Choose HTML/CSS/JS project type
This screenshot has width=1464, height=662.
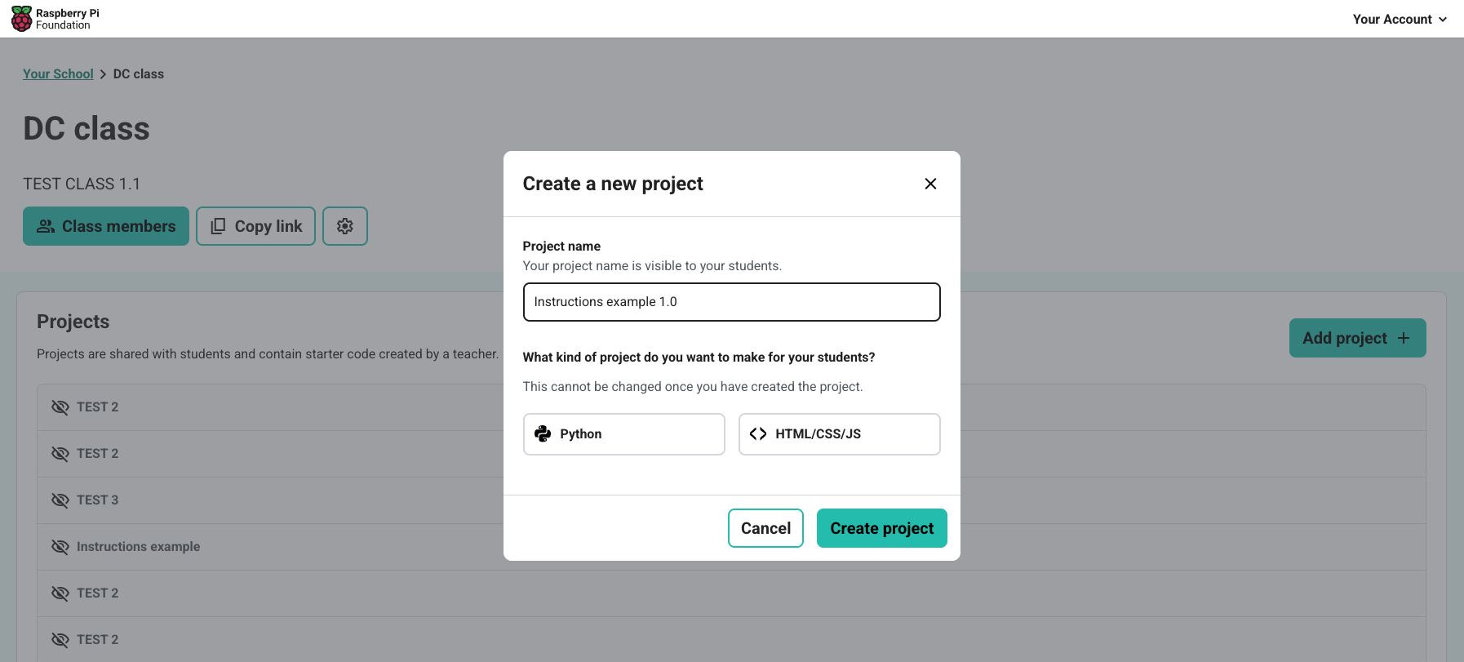tap(839, 434)
